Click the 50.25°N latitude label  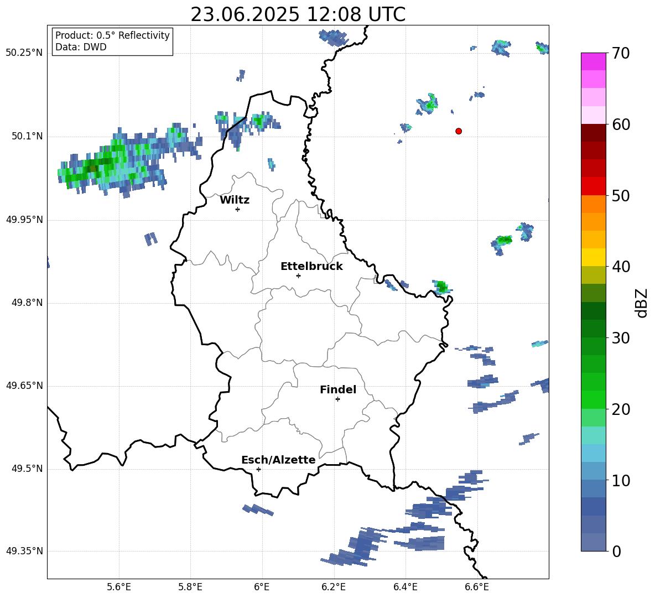coord(24,53)
